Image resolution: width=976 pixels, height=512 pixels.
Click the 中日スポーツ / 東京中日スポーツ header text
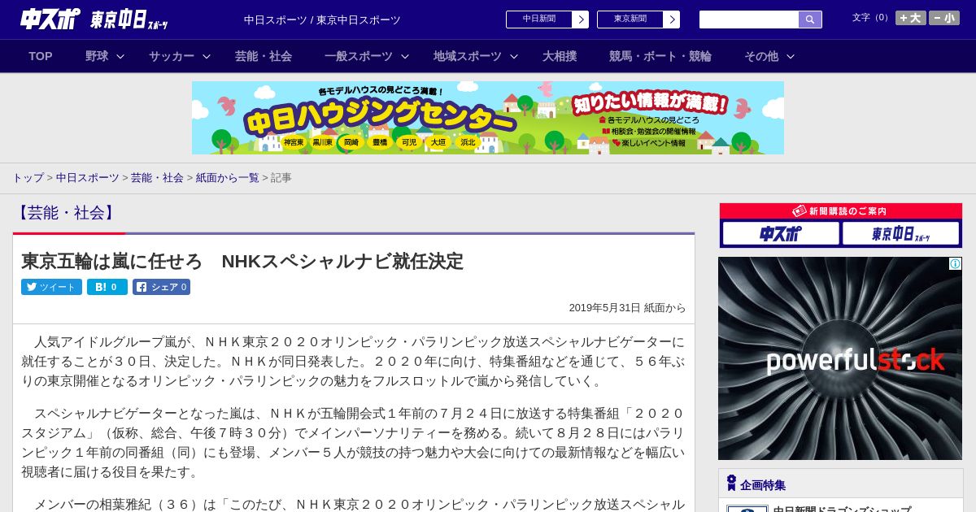click(322, 20)
